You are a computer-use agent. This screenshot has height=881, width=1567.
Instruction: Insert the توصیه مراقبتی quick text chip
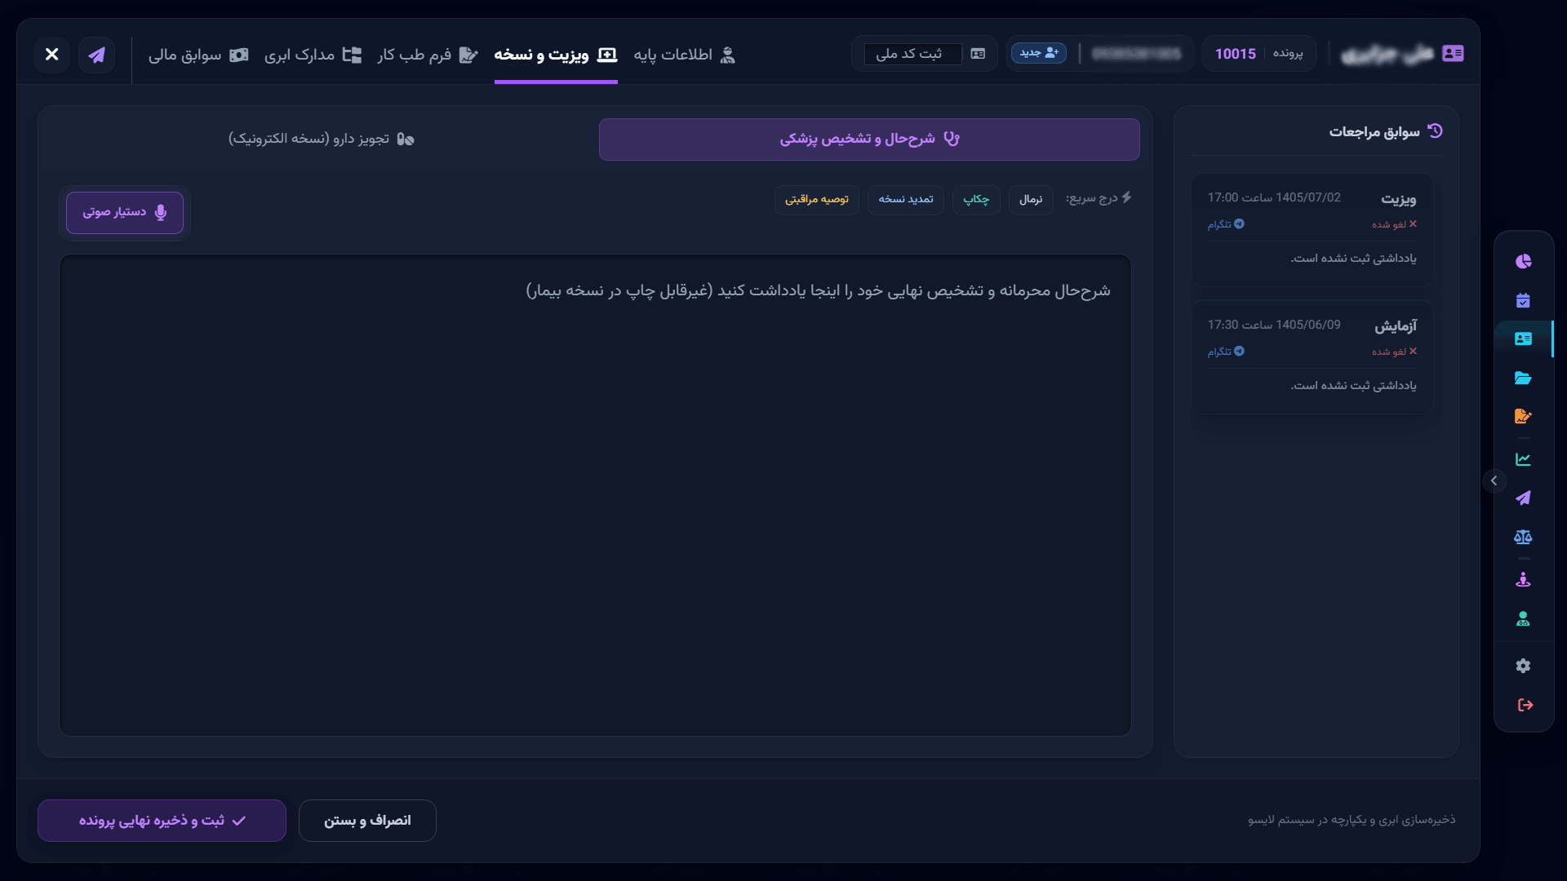(817, 199)
